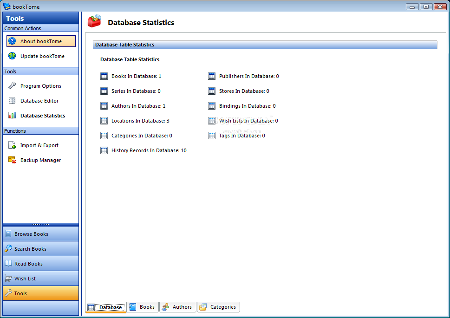Image resolution: width=450 pixels, height=318 pixels.
Task: Click Authors In Database: 1 text
Action: (138, 106)
